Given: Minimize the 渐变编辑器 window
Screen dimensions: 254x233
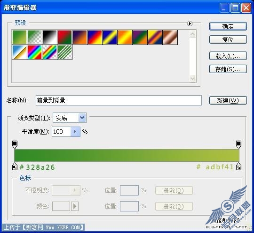Looking at the screenshot, I should (x=224, y=8).
